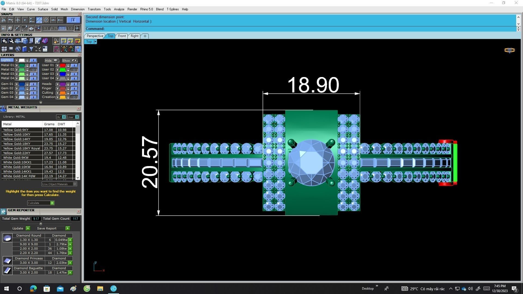523x294 pixels.
Task: Switch to the Perspective viewport tab
Action: 95,36
